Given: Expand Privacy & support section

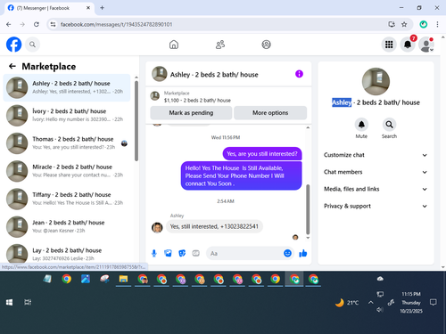Looking at the screenshot, I should [376, 206].
